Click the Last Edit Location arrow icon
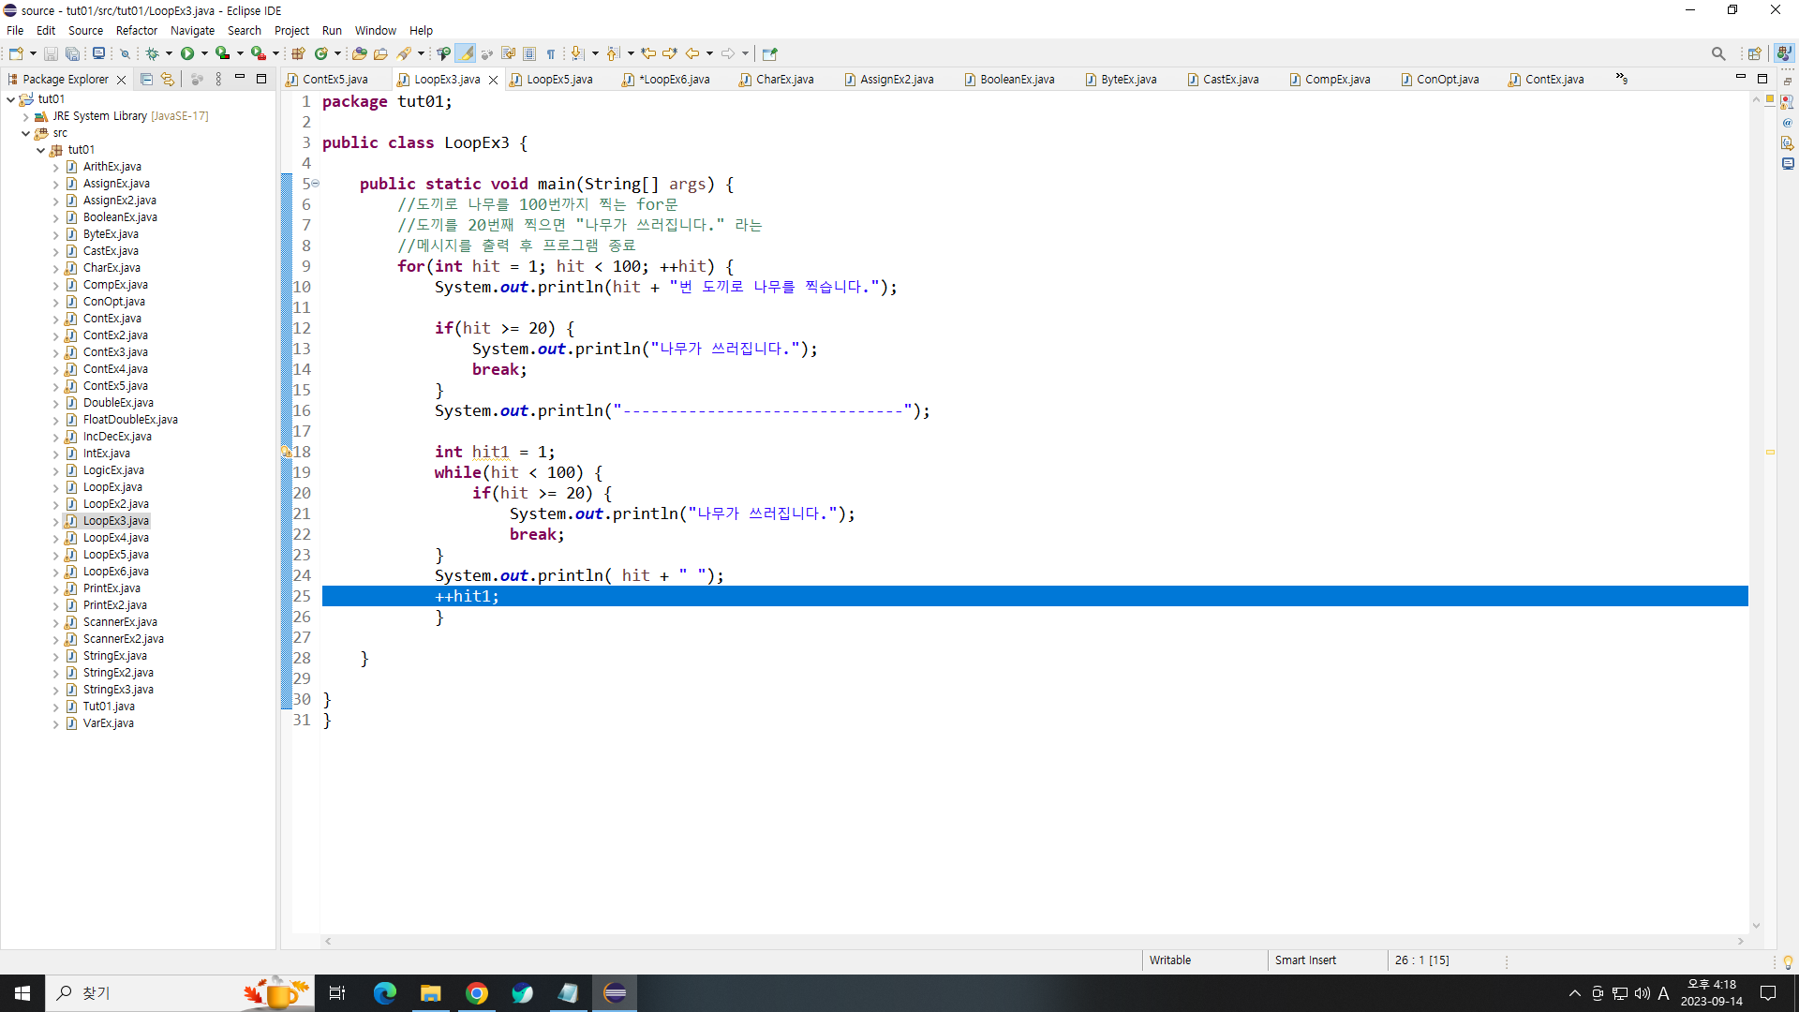Screen dimensions: 1799x1012 pos(648,53)
